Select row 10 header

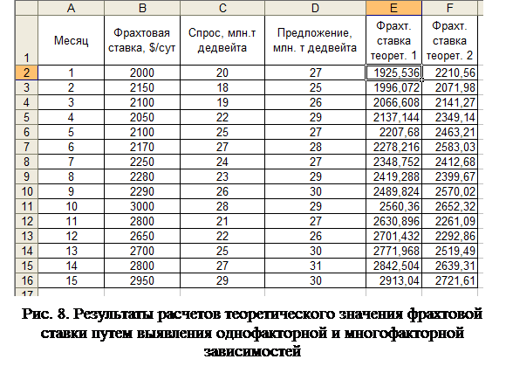[x=26, y=191]
